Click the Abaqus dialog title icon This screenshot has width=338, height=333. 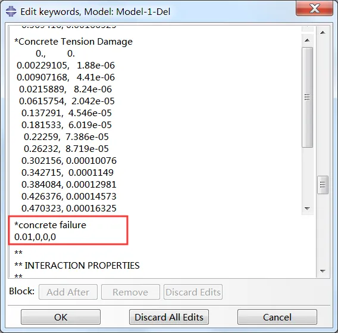[x=11, y=11]
